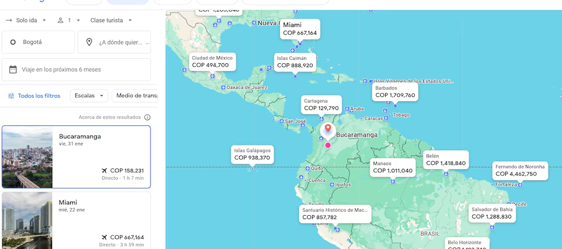Click the red Bucaramanga location pin
562x249 pixels.
point(327,128)
